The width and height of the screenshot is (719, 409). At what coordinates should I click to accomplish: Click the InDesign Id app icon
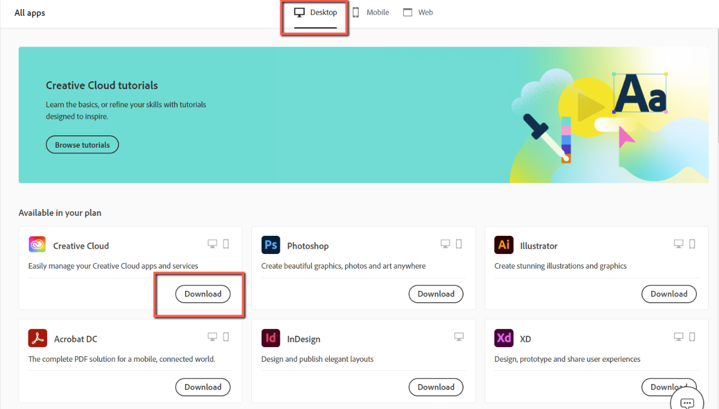(271, 338)
